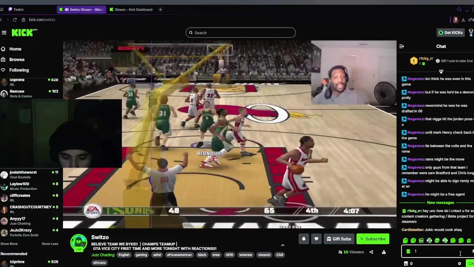
Task: Focus the Search input field
Action: 241,33
